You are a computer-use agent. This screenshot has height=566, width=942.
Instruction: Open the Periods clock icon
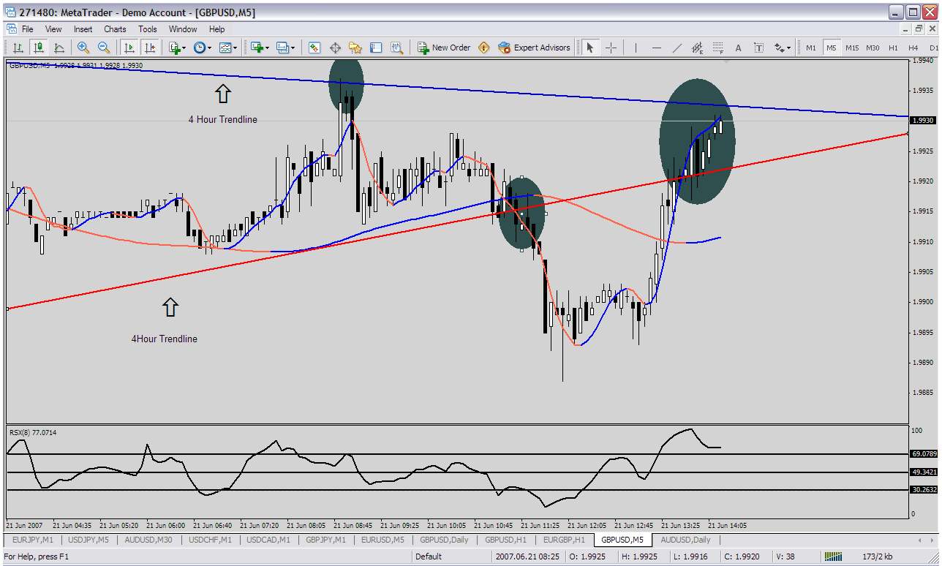tap(199, 48)
